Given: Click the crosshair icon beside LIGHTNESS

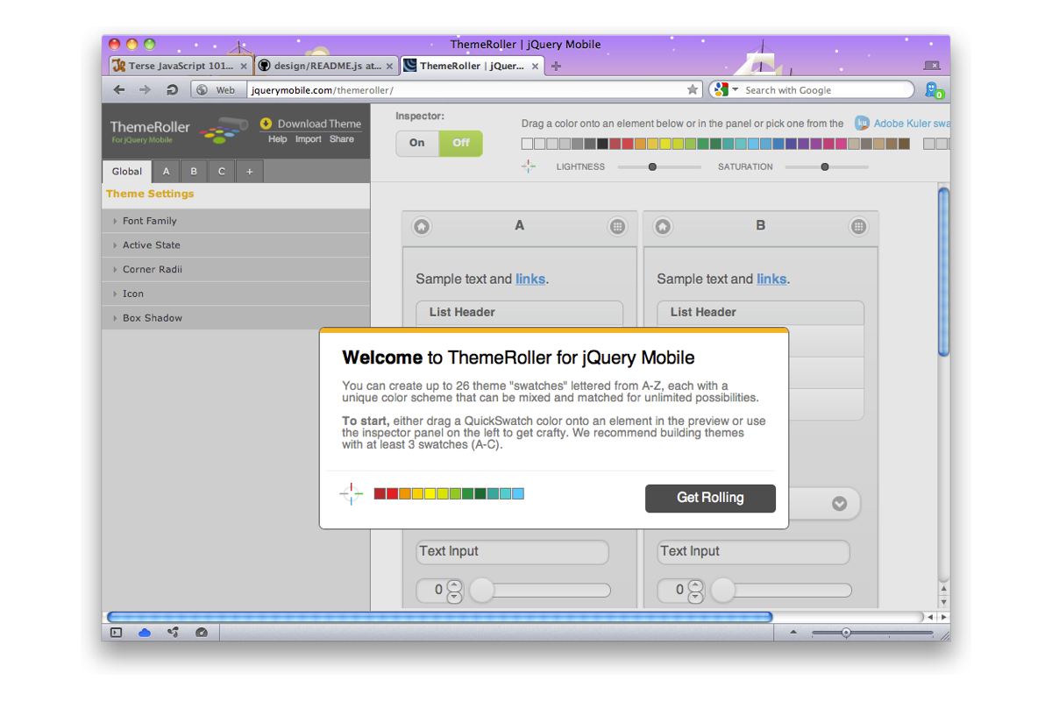Looking at the screenshot, I should [x=528, y=166].
